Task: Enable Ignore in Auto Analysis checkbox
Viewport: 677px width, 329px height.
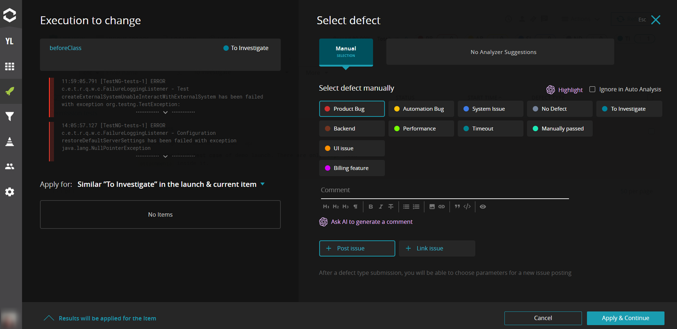Action: [592, 89]
